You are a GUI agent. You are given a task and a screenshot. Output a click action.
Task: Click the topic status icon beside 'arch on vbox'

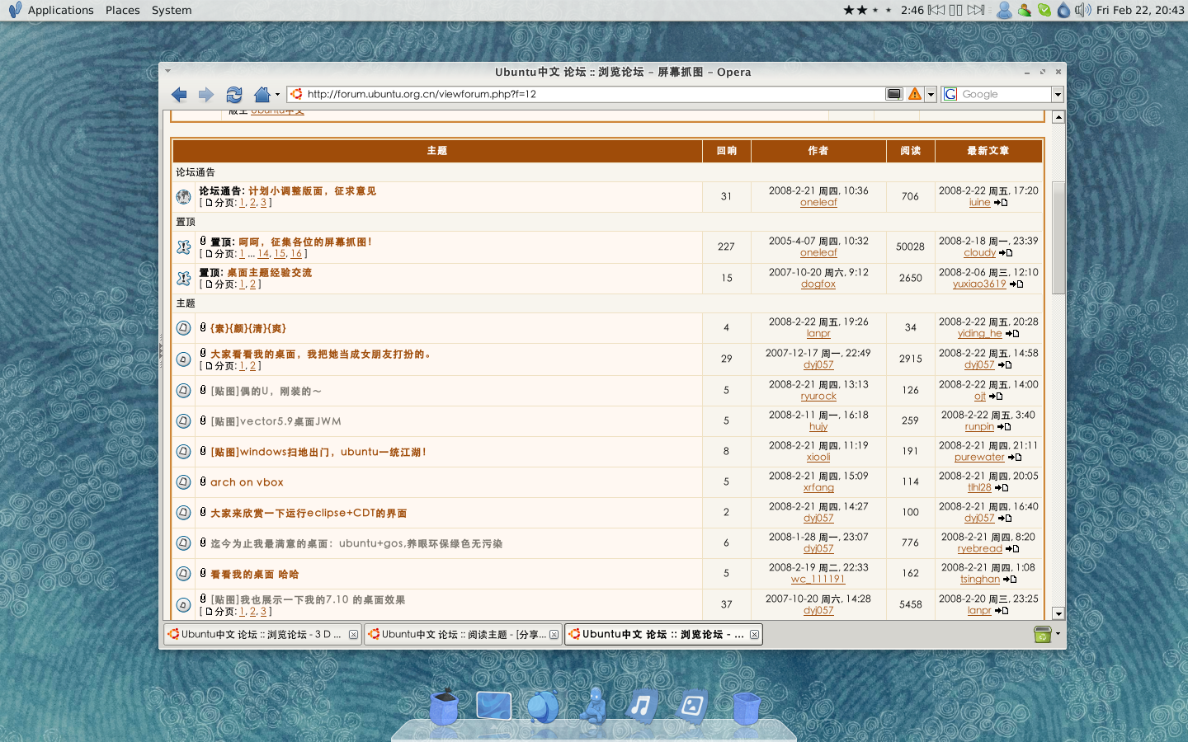[183, 481]
